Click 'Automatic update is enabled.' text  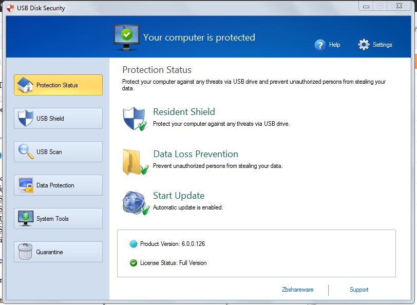click(x=188, y=207)
